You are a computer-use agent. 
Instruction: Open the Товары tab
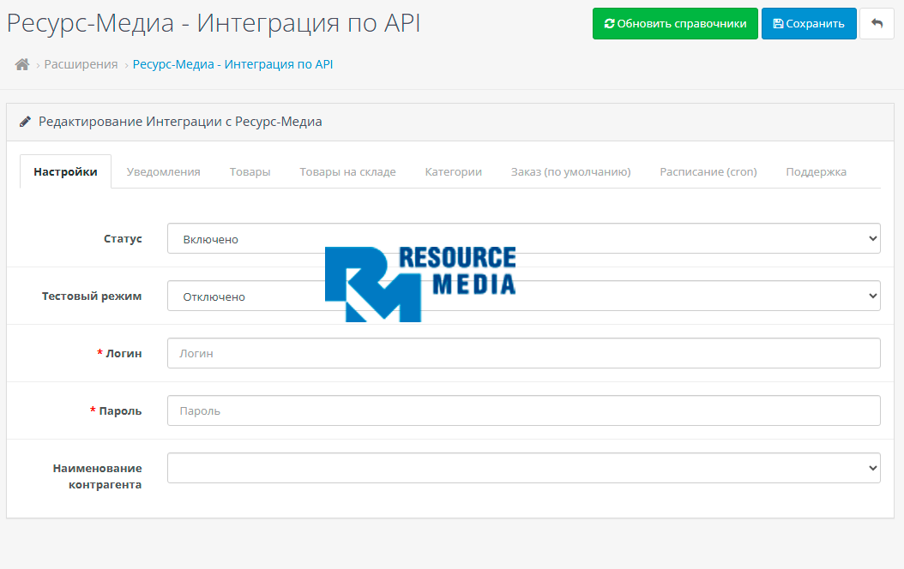pyautogui.click(x=250, y=171)
